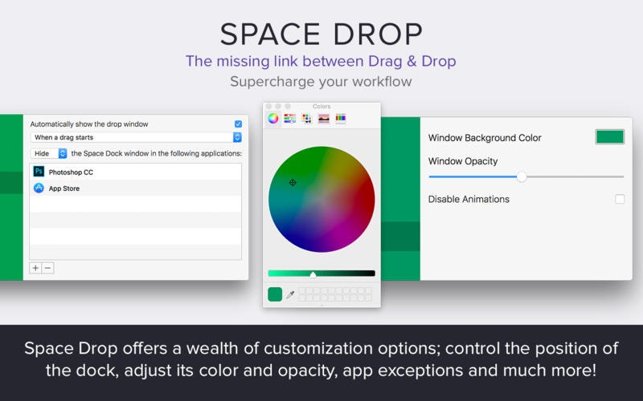The height and width of the screenshot is (401, 643).
Task: Open the When a drag starts dropdown
Action: point(136,137)
